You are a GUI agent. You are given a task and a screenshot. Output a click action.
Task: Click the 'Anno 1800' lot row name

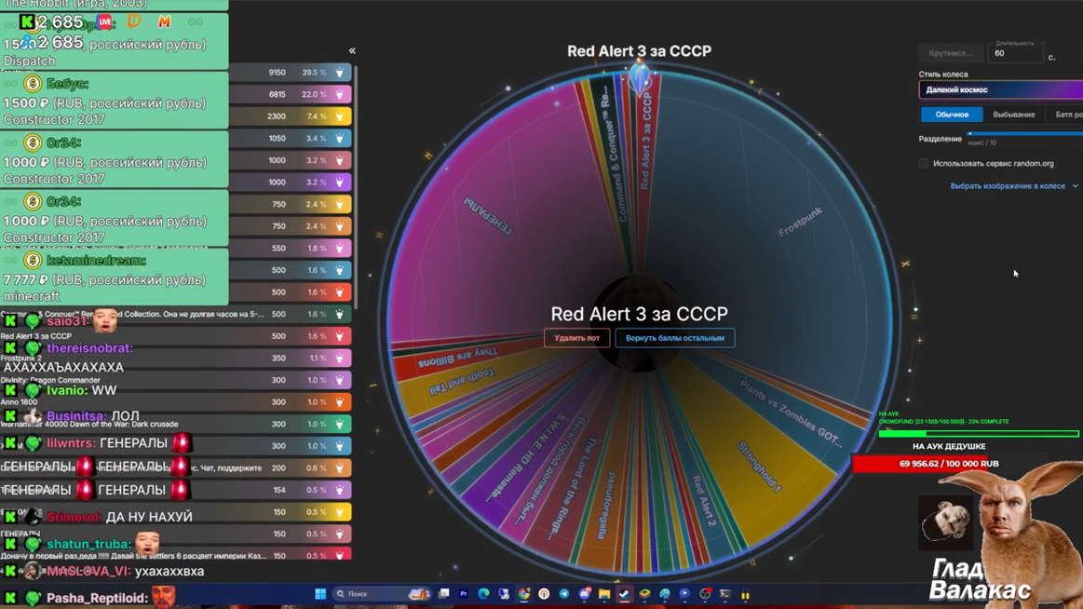click(18, 402)
